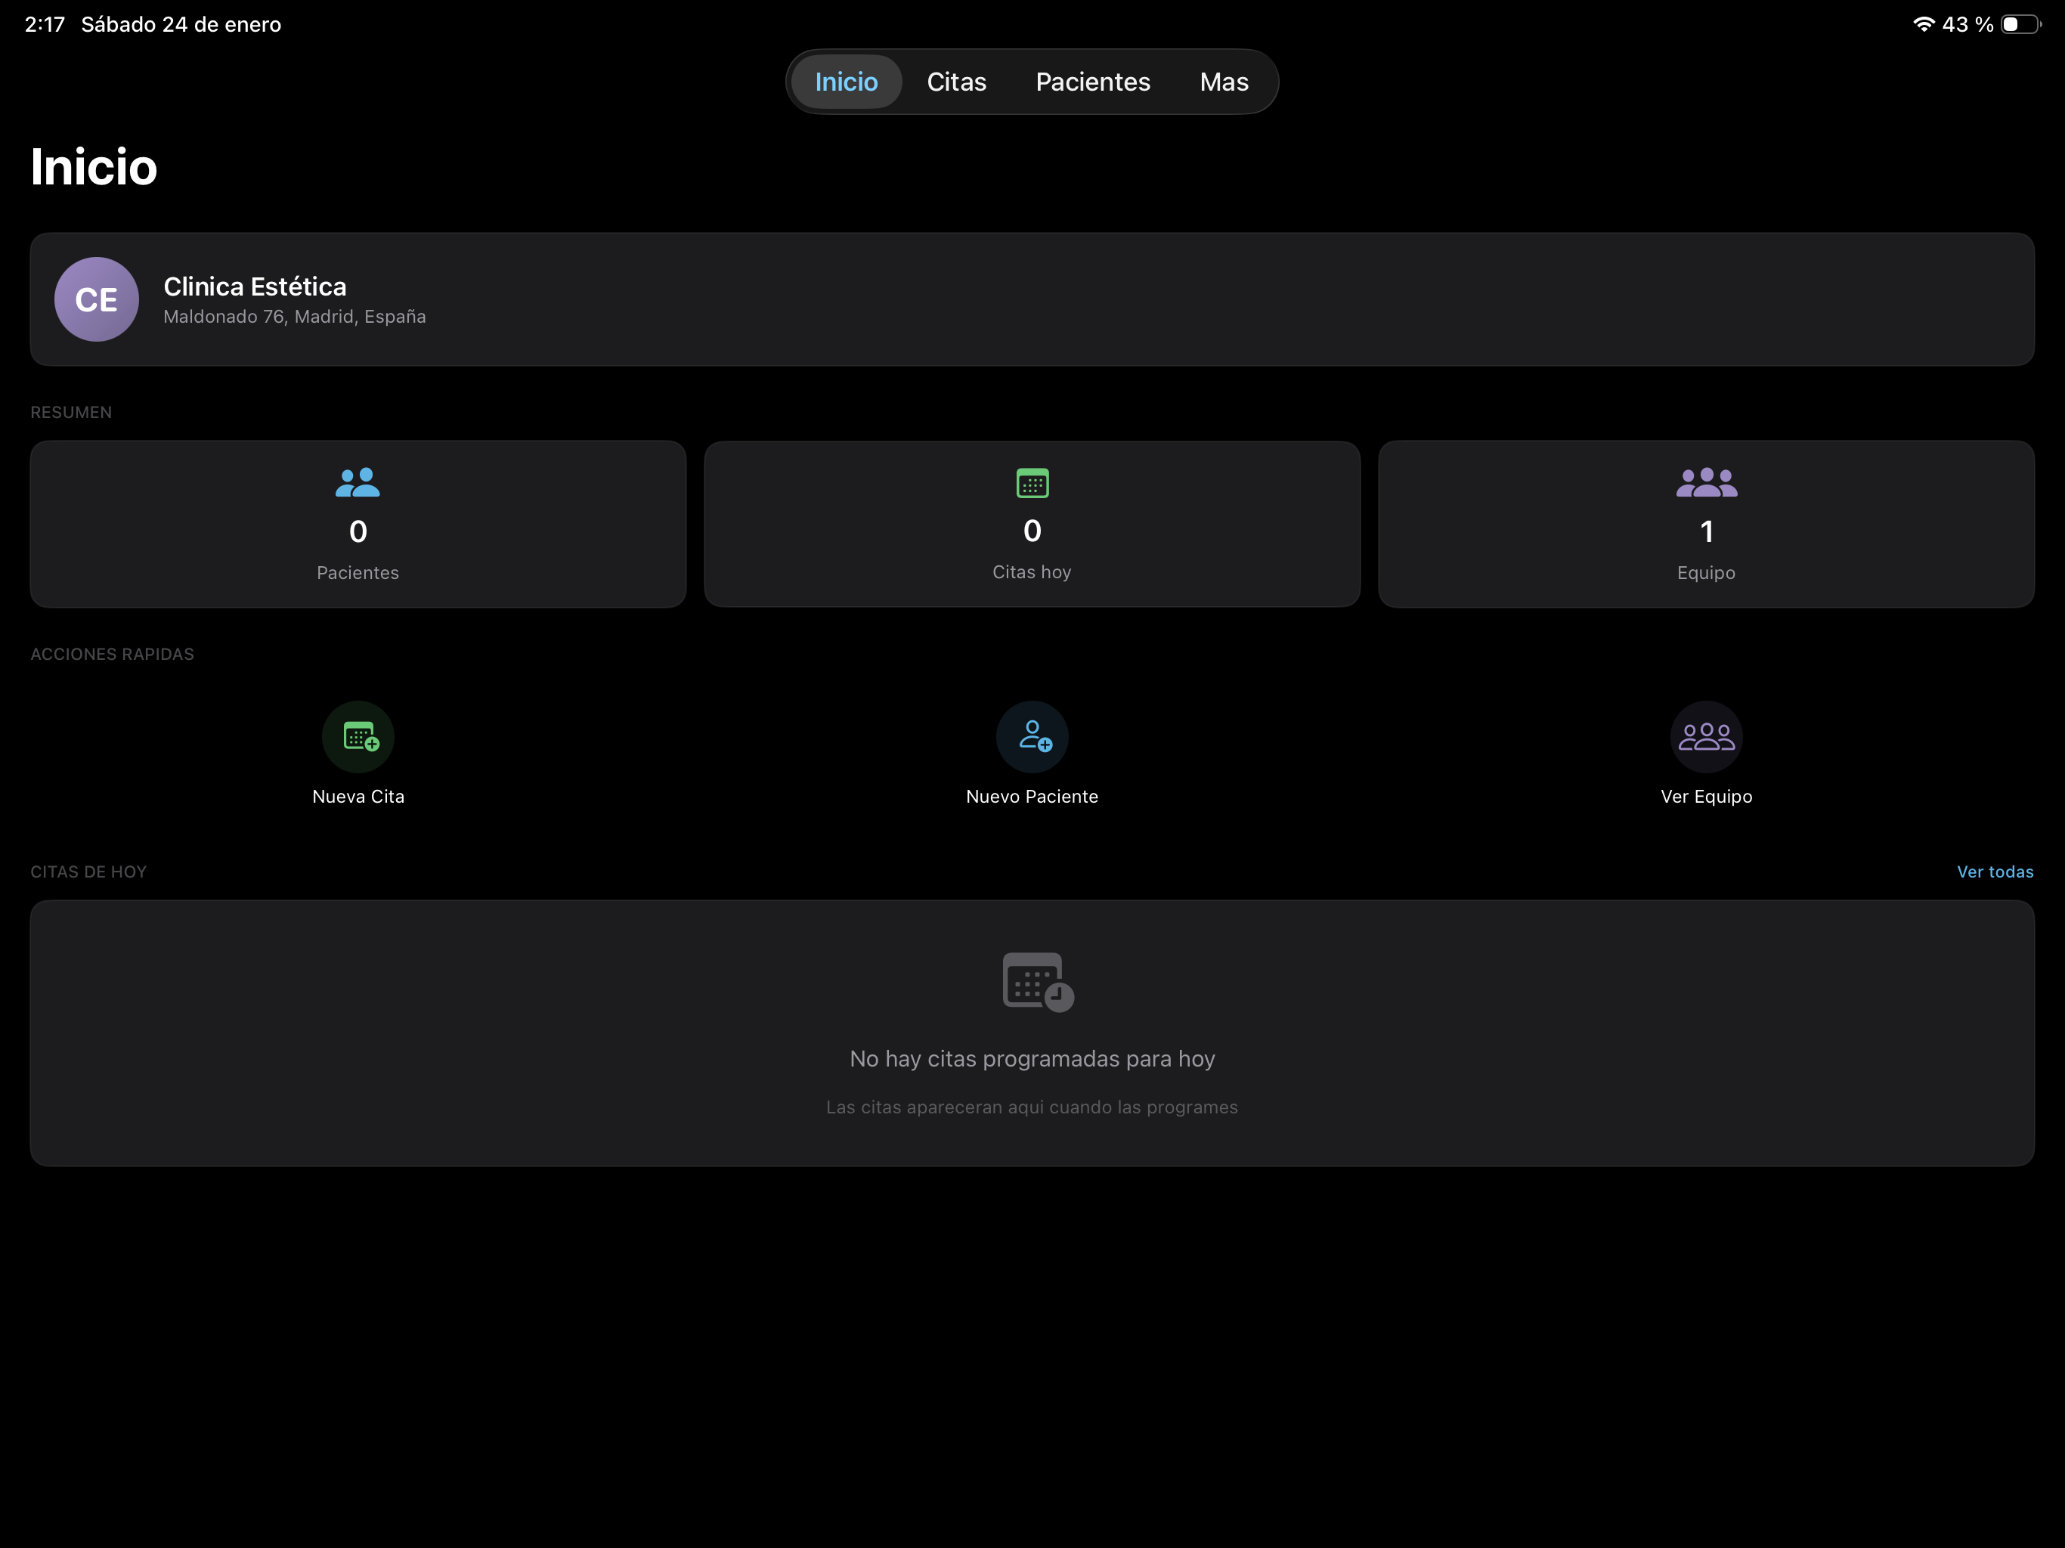Click the Nueva Cita label

click(x=358, y=797)
